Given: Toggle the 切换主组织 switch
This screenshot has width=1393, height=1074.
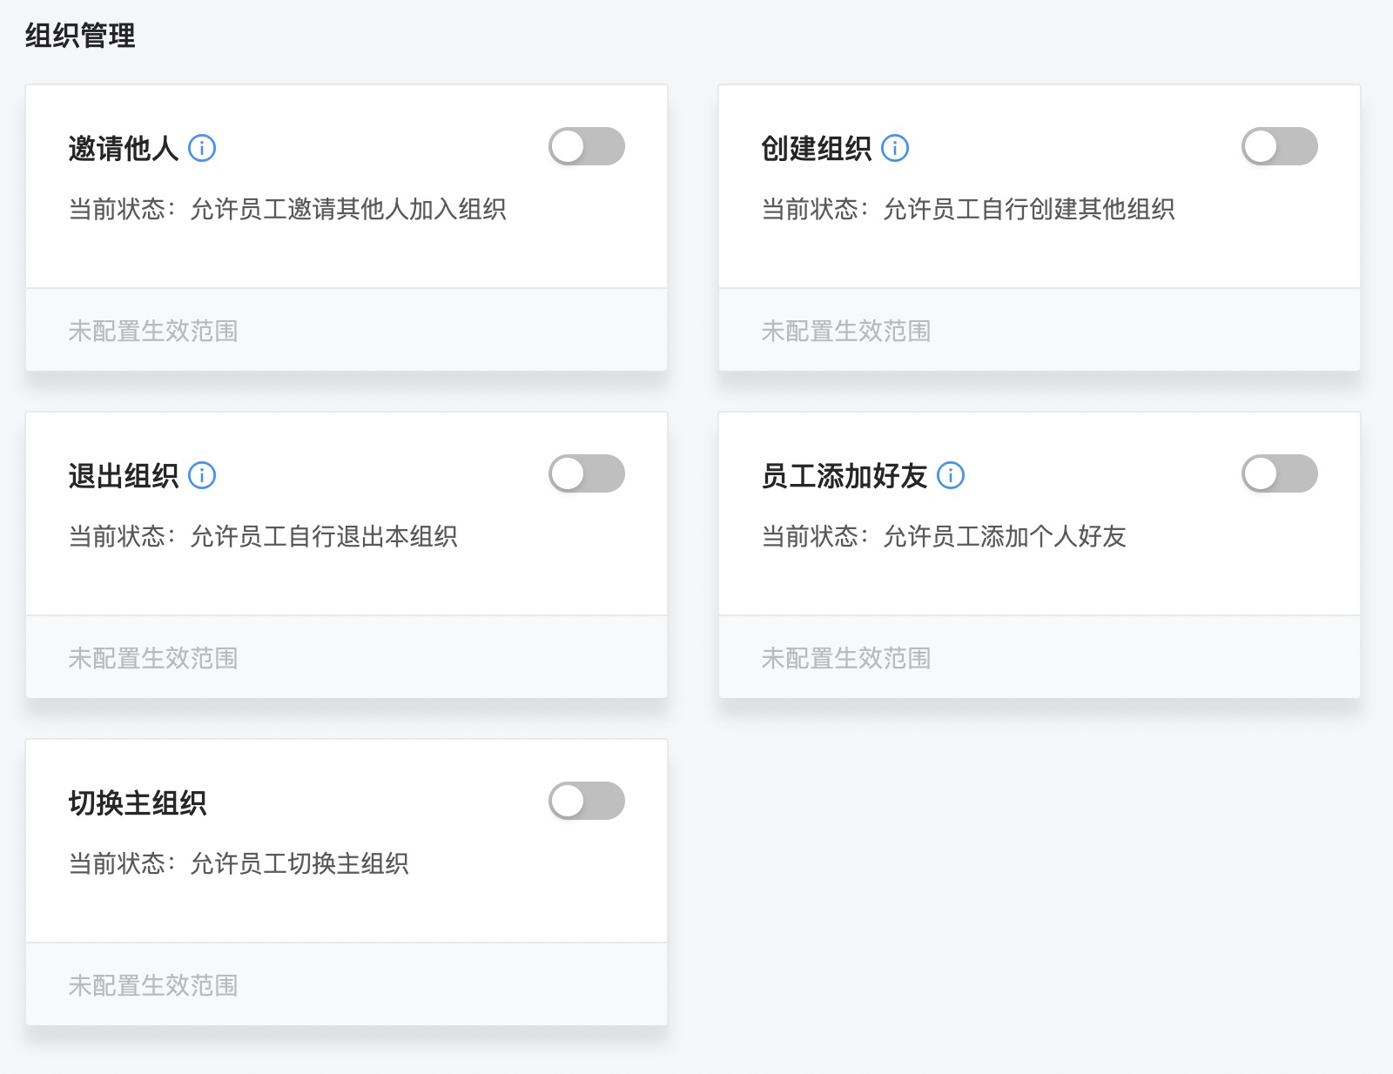Looking at the screenshot, I should click(x=587, y=801).
